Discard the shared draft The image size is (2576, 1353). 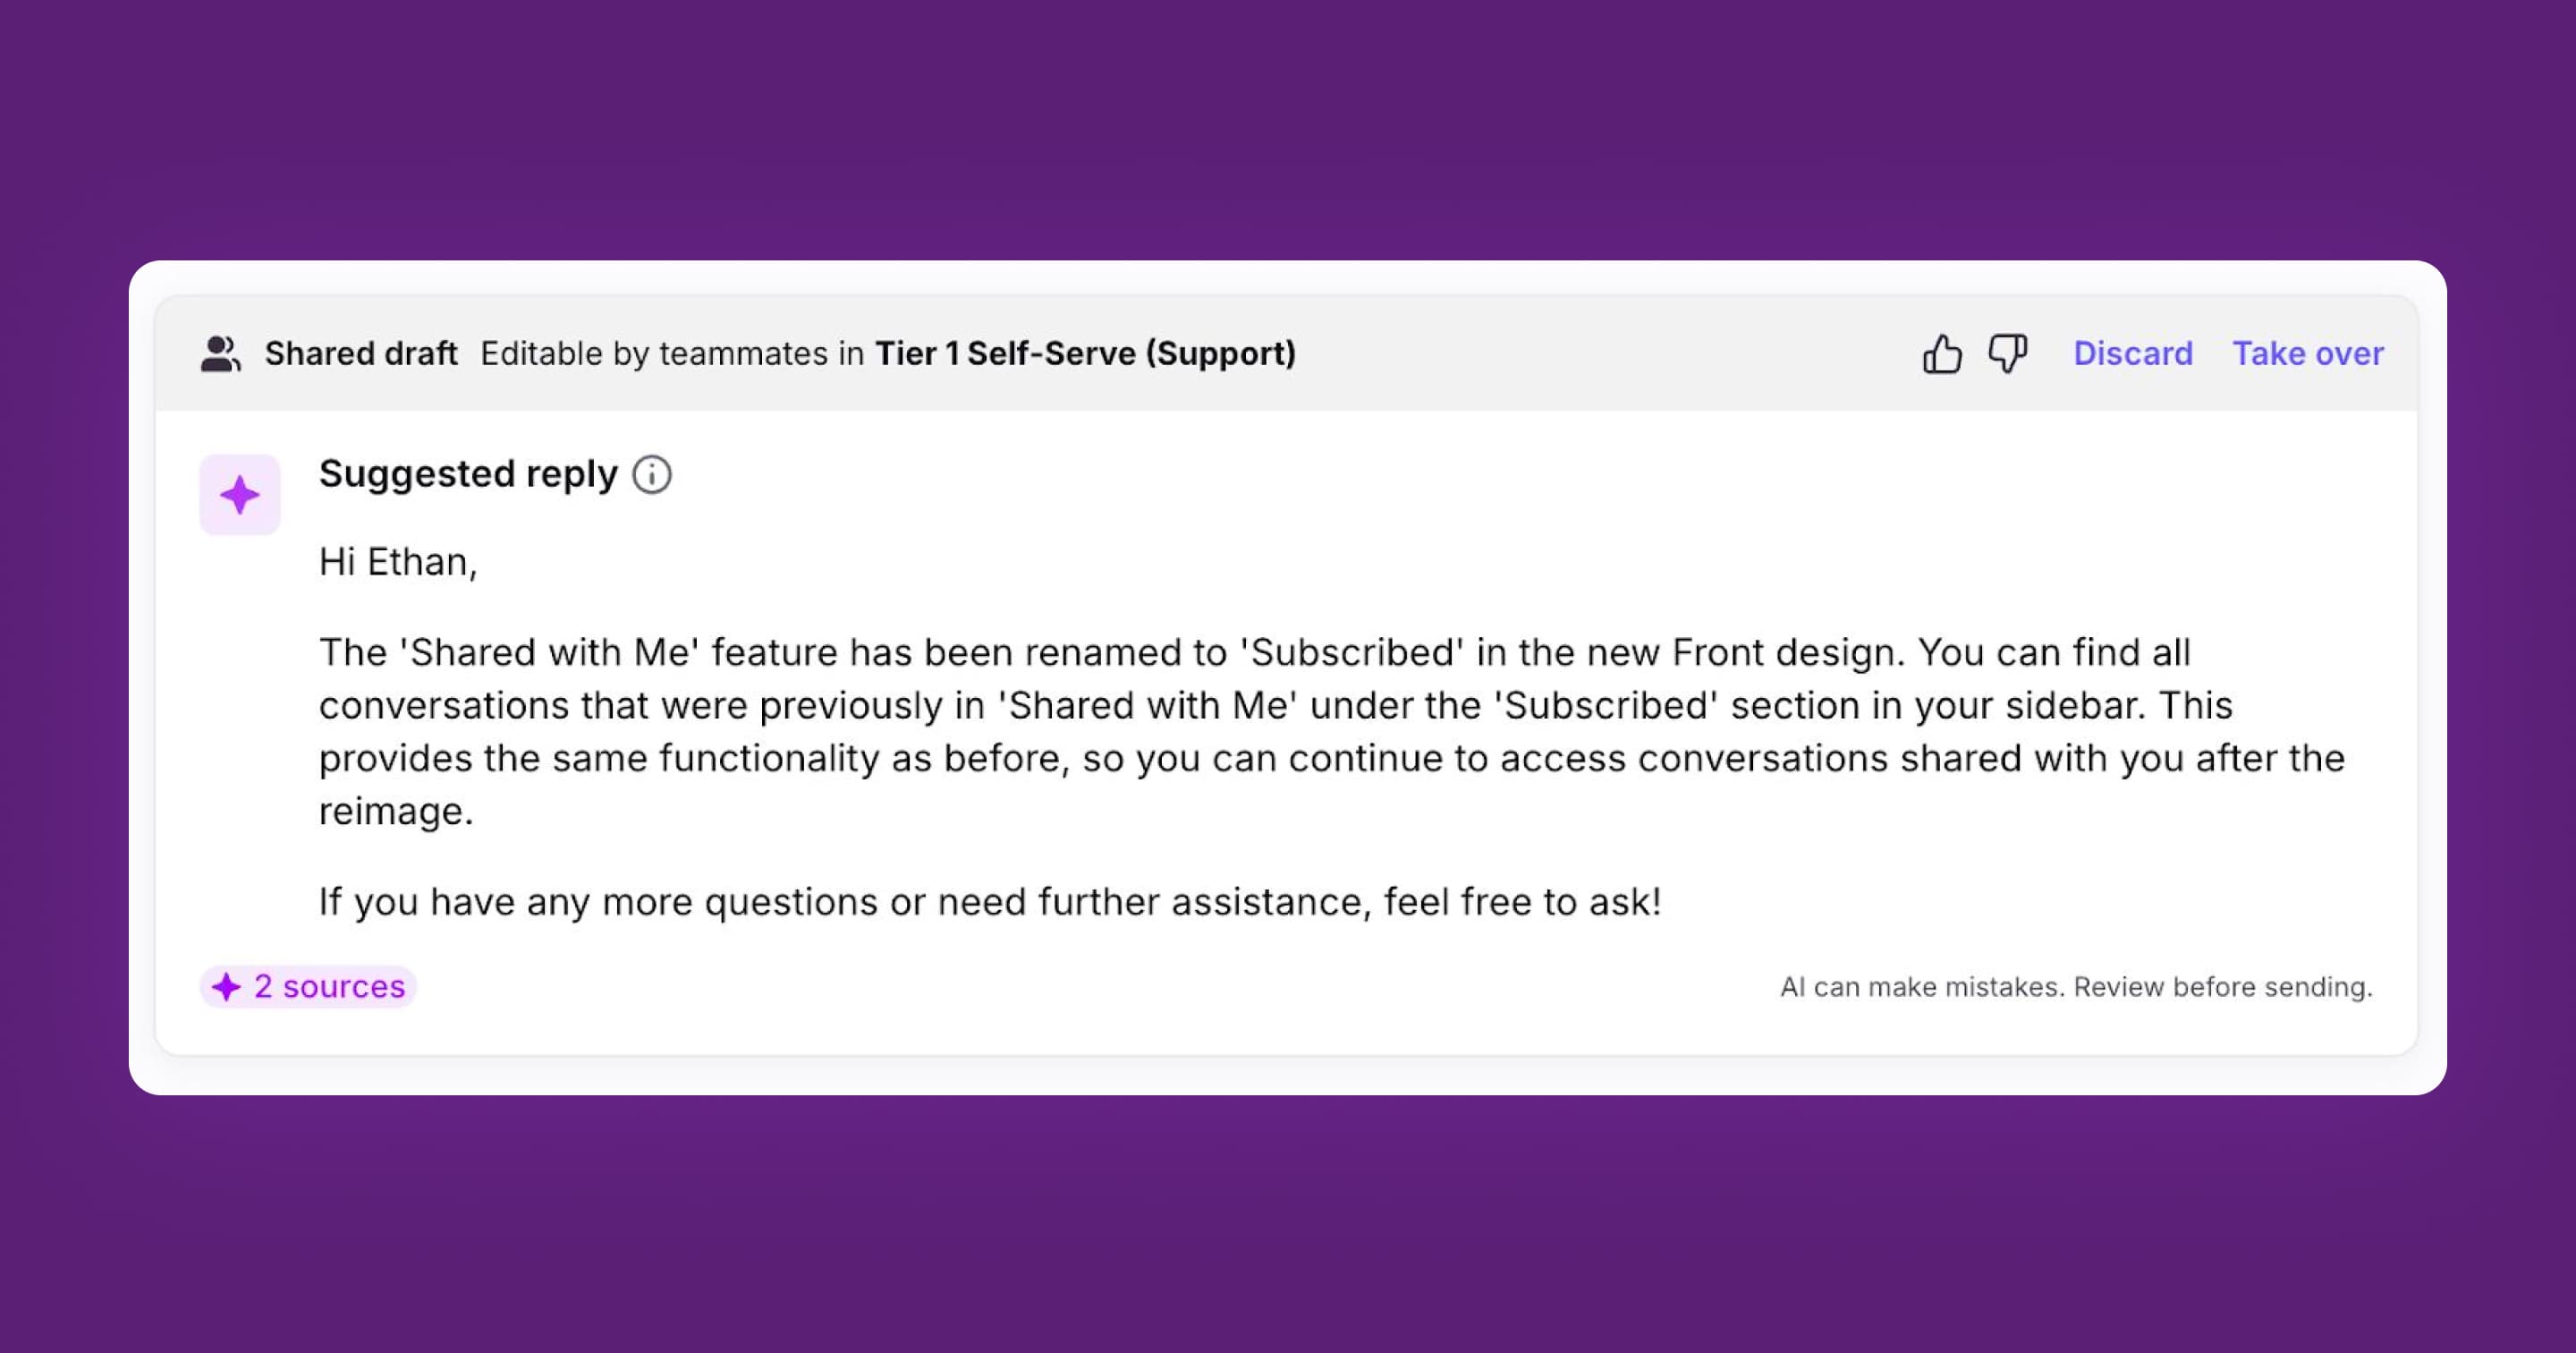pos(2133,353)
